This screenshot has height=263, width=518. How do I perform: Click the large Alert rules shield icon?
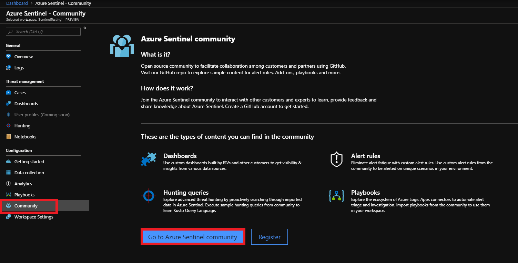(x=336, y=159)
